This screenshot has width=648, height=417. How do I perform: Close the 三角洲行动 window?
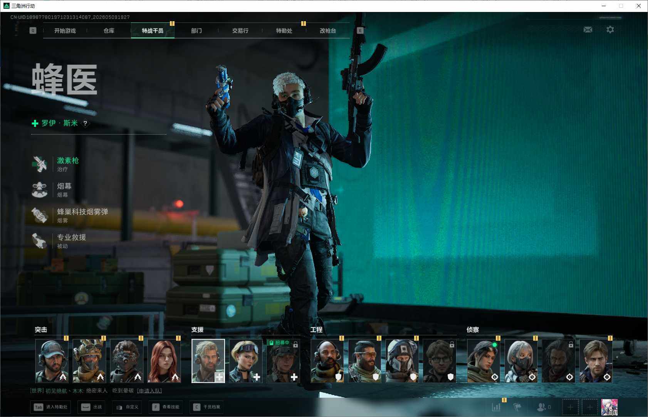pos(639,6)
